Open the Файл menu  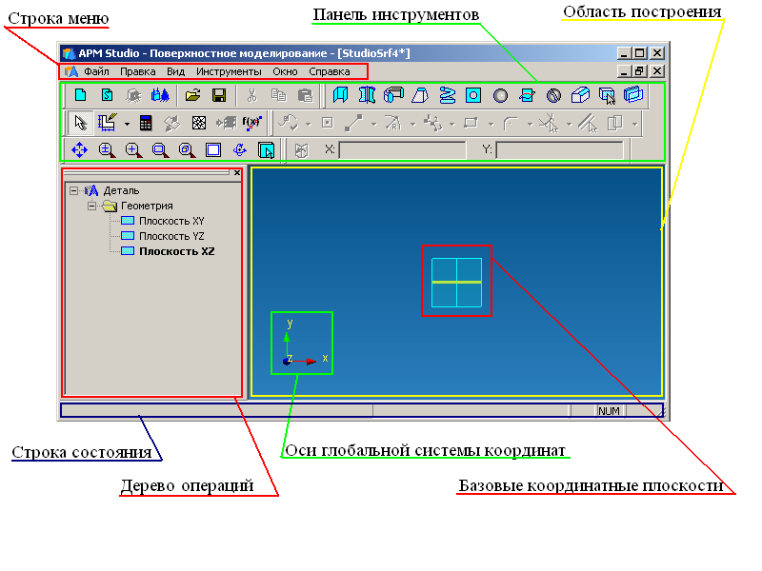[96, 72]
